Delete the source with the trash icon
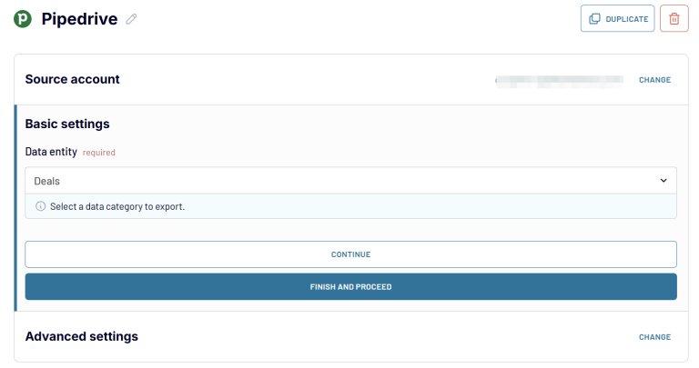This screenshot has height=368, width=699. (674, 19)
